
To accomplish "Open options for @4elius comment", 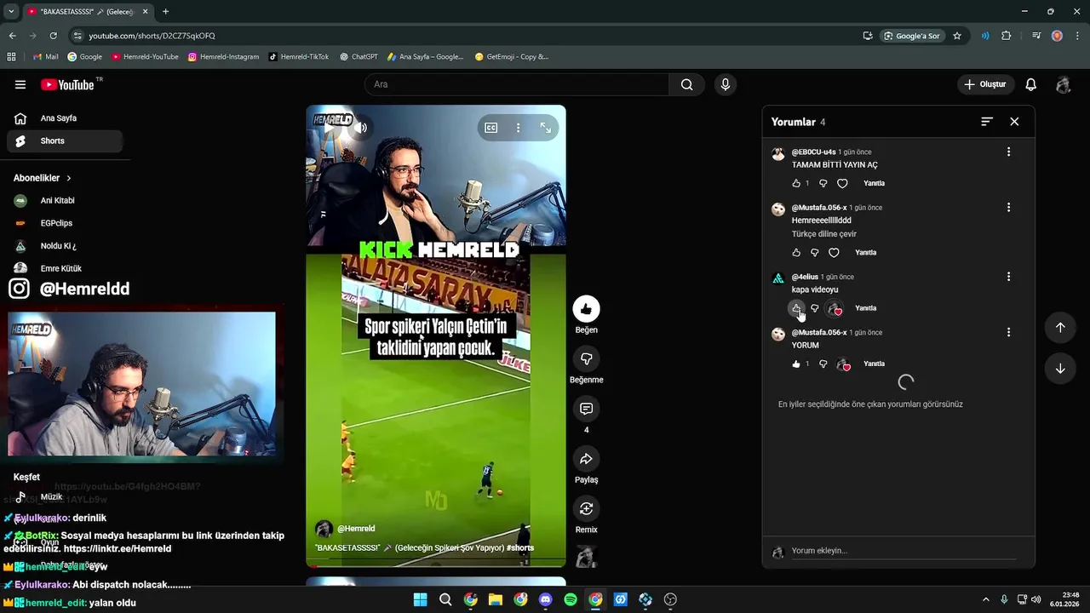I will coord(1008,277).
